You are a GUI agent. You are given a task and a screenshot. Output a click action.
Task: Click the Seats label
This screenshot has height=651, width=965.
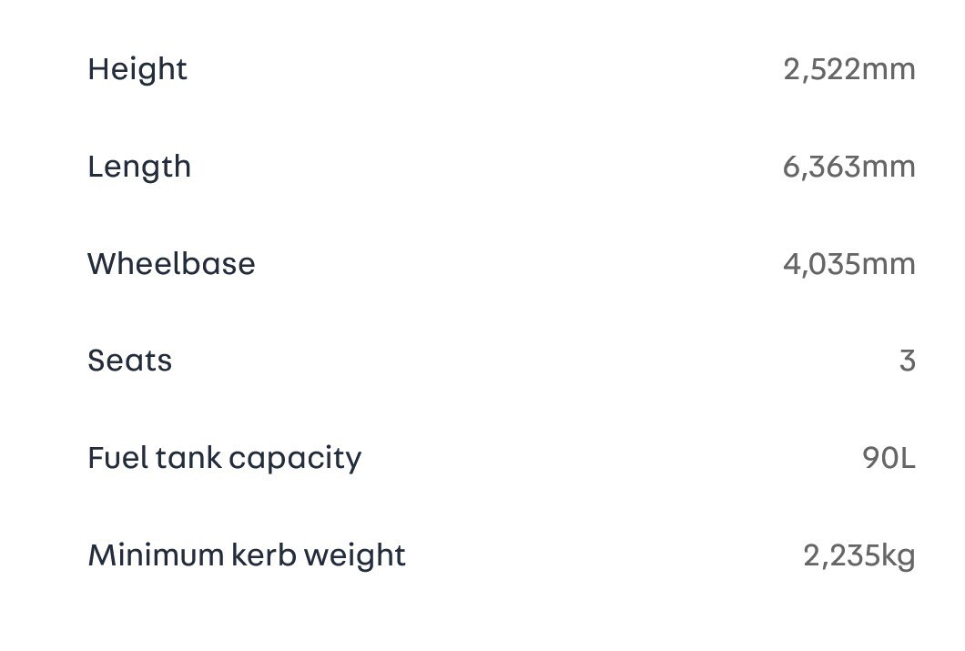(x=129, y=361)
